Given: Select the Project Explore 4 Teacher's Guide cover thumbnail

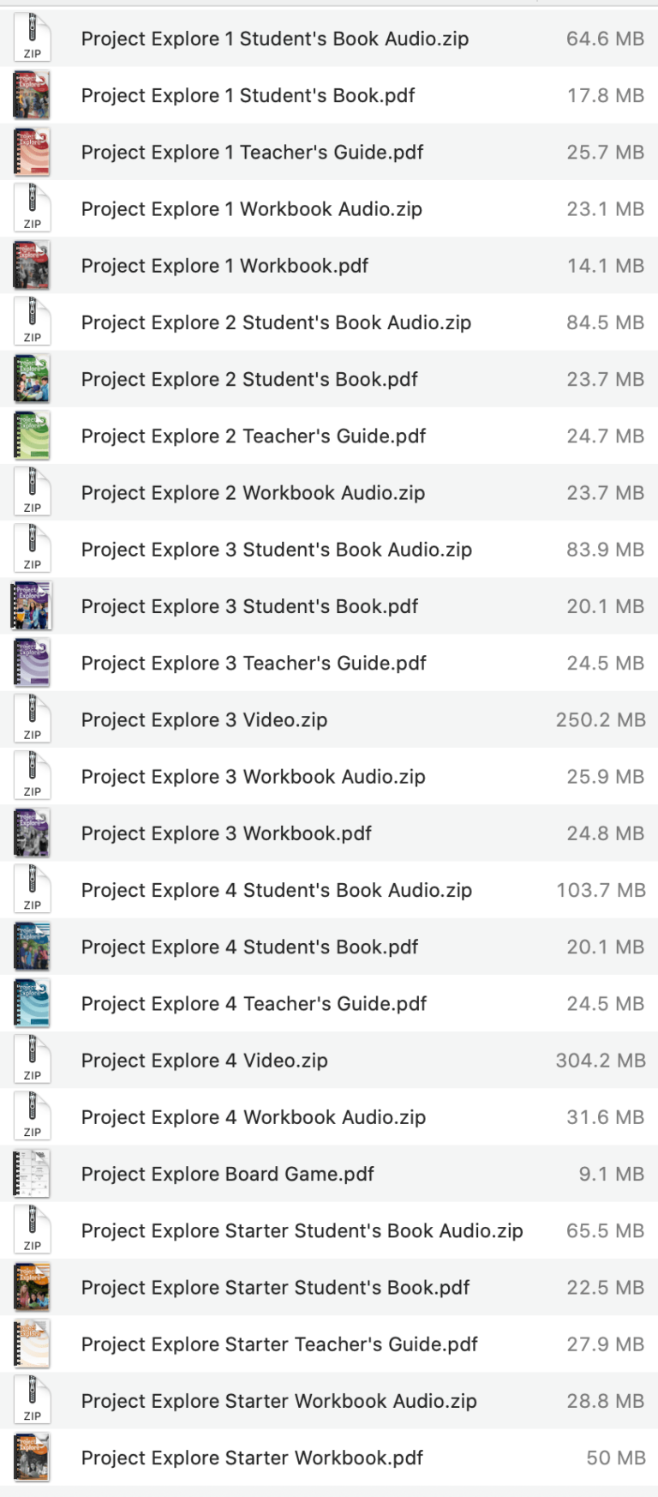Looking at the screenshot, I should pyautogui.click(x=32, y=1003).
